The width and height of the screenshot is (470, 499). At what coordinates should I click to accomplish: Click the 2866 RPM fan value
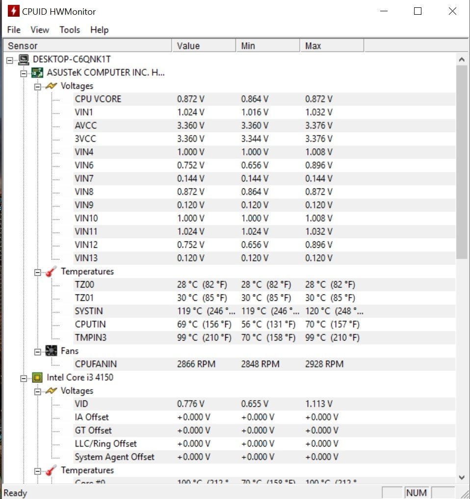pos(196,364)
